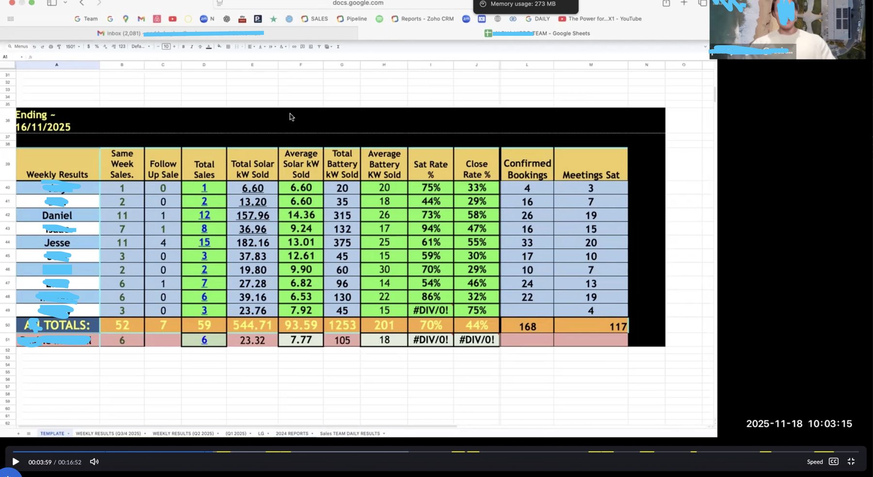873x477 pixels.
Task: Click the insert chart icon
Action: click(x=311, y=46)
